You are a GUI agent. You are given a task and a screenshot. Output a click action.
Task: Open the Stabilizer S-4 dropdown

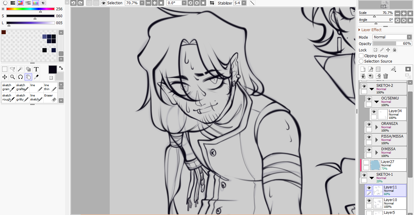(x=240, y=3)
